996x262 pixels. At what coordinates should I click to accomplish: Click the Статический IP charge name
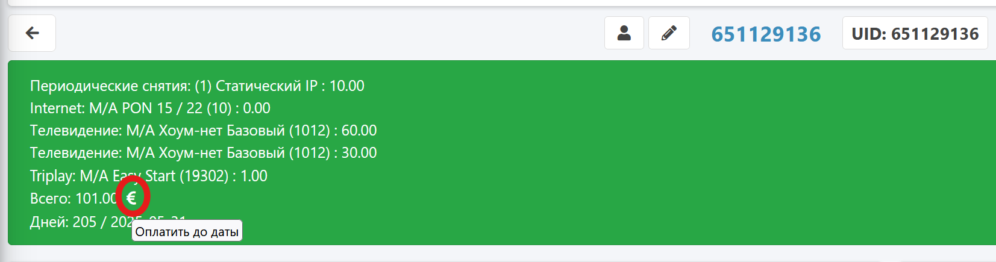pyautogui.click(x=266, y=86)
